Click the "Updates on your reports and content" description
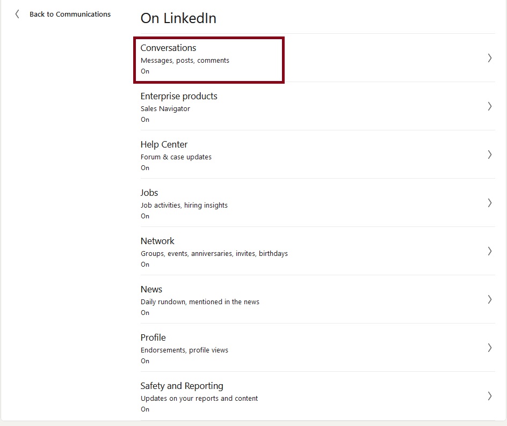The image size is (507, 426). [199, 399]
